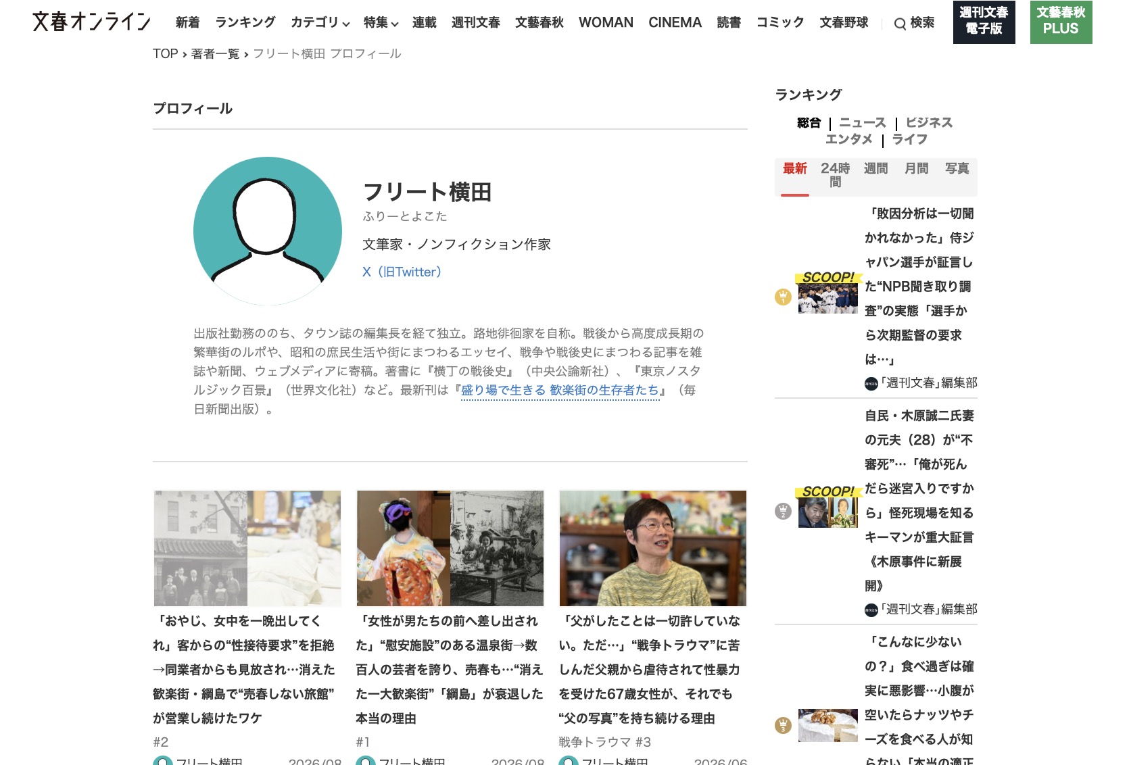This screenshot has height=765, width=1129.
Task: Expand the 特集 dropdown menu
Action: click(381, 22)
